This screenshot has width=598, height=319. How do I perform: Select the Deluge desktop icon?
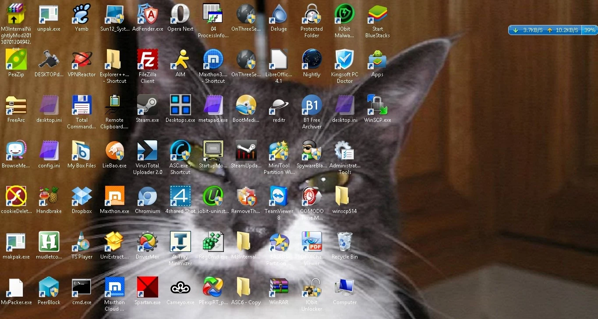click(279, 14)
